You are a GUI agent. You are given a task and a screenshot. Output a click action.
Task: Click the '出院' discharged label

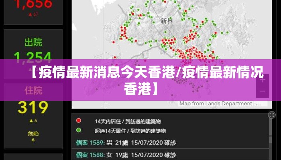tap(33, 42)
